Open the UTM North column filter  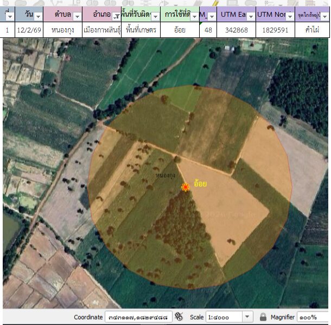[290, 17]
